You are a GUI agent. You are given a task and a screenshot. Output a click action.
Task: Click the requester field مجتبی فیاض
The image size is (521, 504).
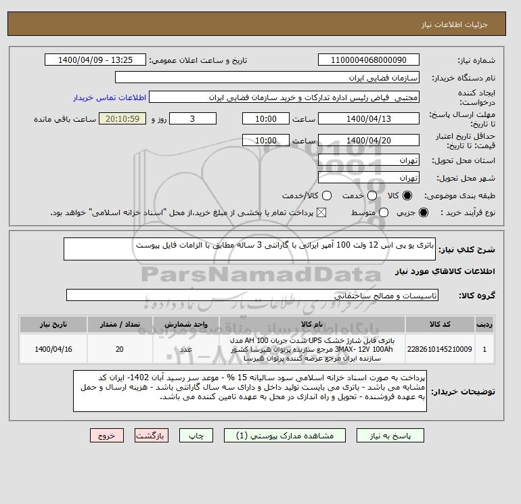[284, 97]
